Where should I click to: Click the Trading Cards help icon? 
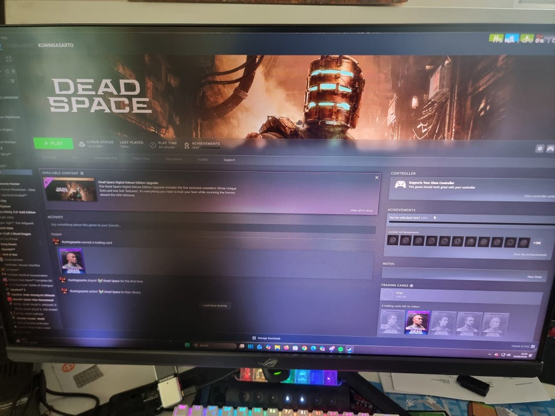[411, 285]
